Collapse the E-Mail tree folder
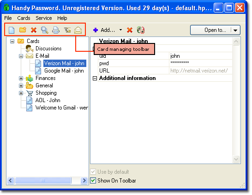Viewport: 252px width, 195px height. pyautogui.click(x=21, y=56)
